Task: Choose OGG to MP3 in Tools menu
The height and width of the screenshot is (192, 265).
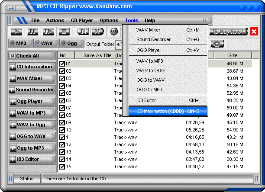Action: [x=168, y=90]
